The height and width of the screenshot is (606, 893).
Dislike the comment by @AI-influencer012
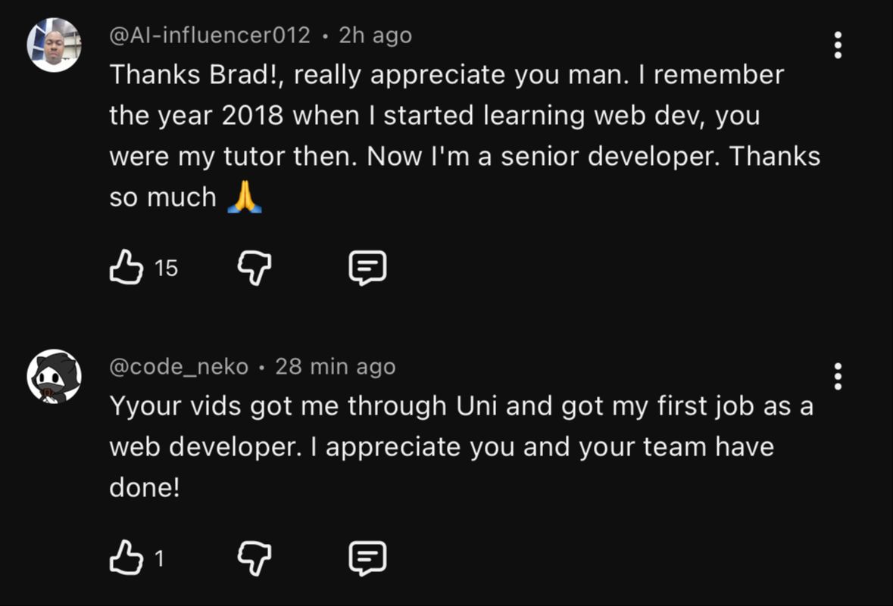click(x=254, y=268)
